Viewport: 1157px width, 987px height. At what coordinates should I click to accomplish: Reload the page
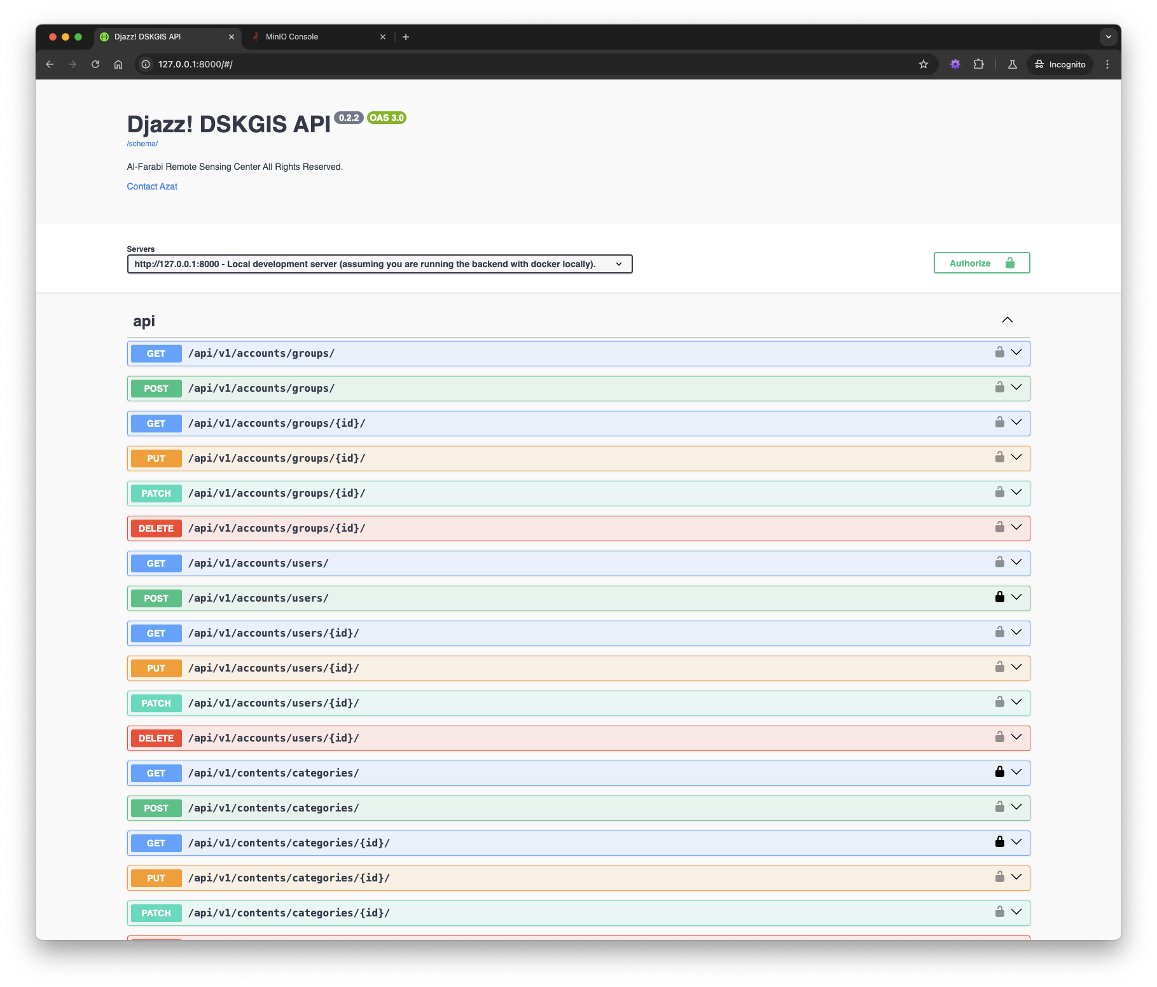click(x=95, y=64)
